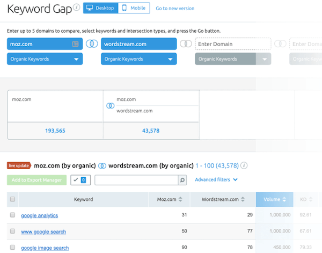The width and height of the screenshot is (322, 253).
Task: Open Organic Keywords dropdown under wordstream.com
Action: point(139,59)
